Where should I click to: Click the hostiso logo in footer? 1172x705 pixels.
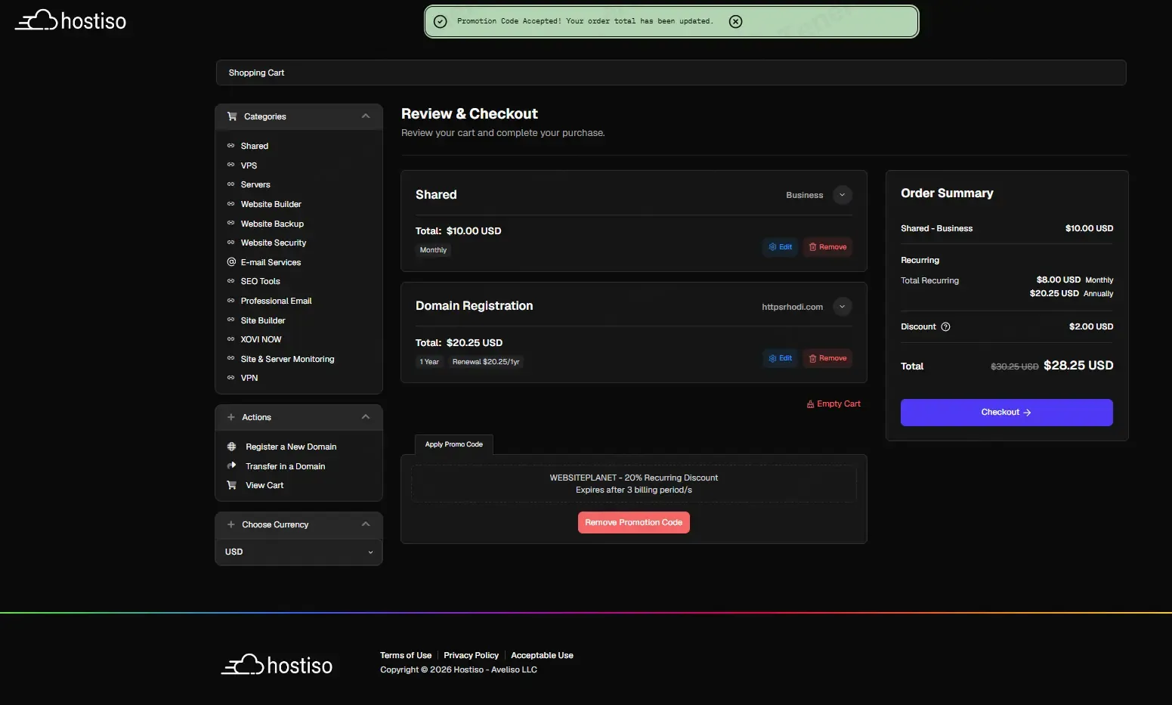click(x=277, y=665)
